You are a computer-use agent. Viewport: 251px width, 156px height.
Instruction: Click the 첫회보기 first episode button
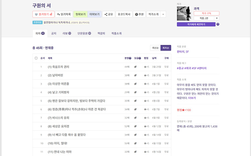pyautogui.click(x=81, y=14)
